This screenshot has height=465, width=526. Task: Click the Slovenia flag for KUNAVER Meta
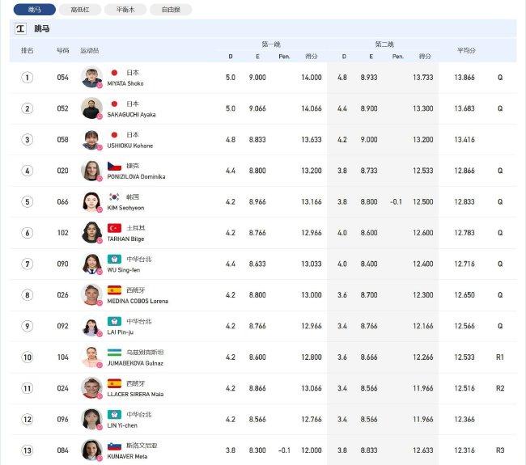pyautogui.click(x=114, y=446)
